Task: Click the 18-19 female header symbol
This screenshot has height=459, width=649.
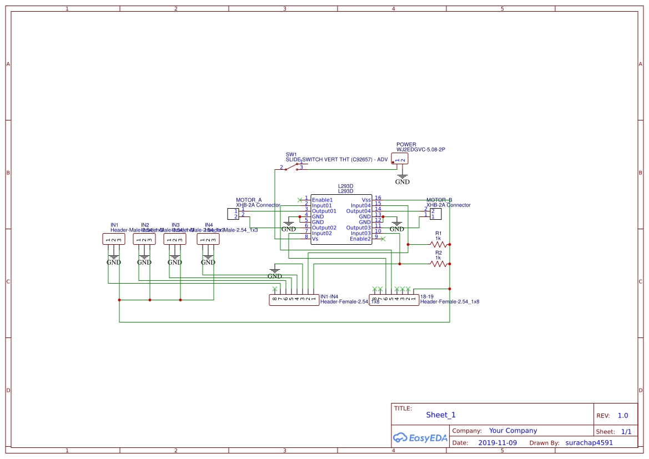Action: (394, 300)
